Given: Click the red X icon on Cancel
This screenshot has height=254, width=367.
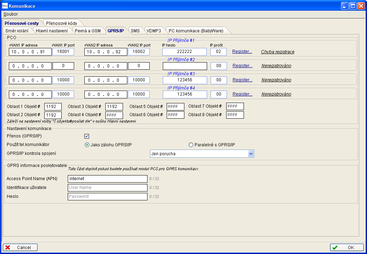Looking at the screenshot, I should 8,248.
